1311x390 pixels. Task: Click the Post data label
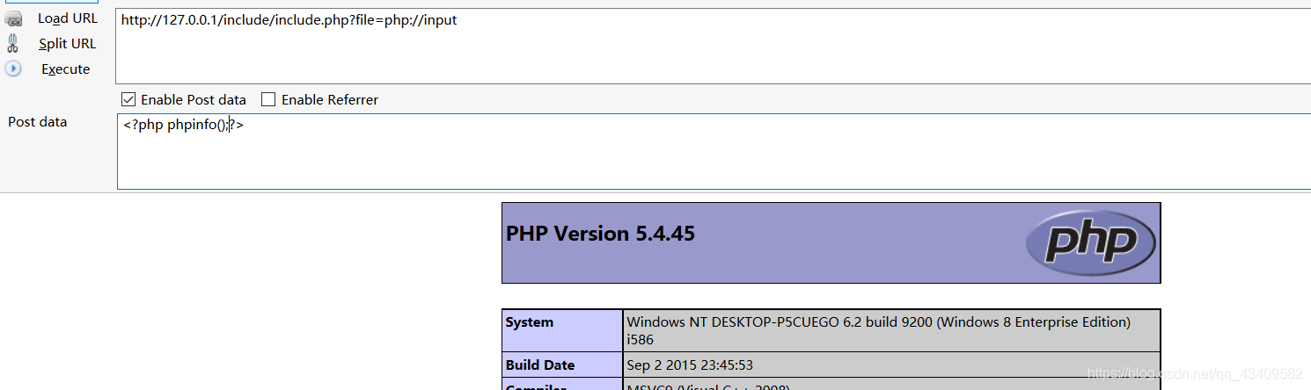click(38, 122)
